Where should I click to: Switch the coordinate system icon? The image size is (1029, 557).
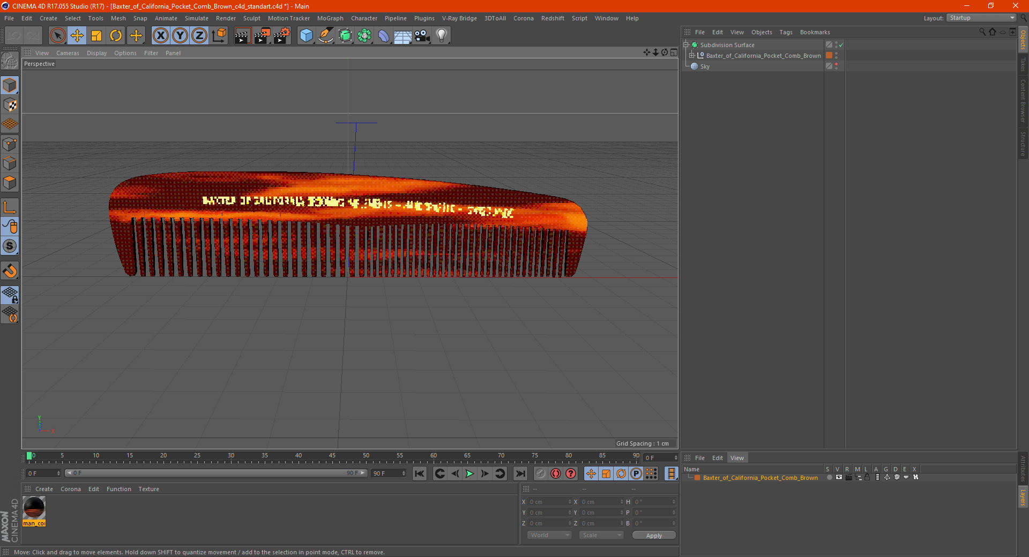click(219, 36)
